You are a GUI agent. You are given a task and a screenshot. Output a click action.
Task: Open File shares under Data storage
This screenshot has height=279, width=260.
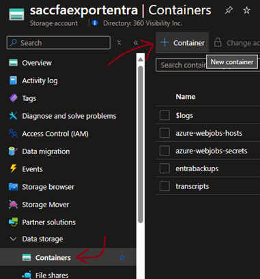(52, 275)
